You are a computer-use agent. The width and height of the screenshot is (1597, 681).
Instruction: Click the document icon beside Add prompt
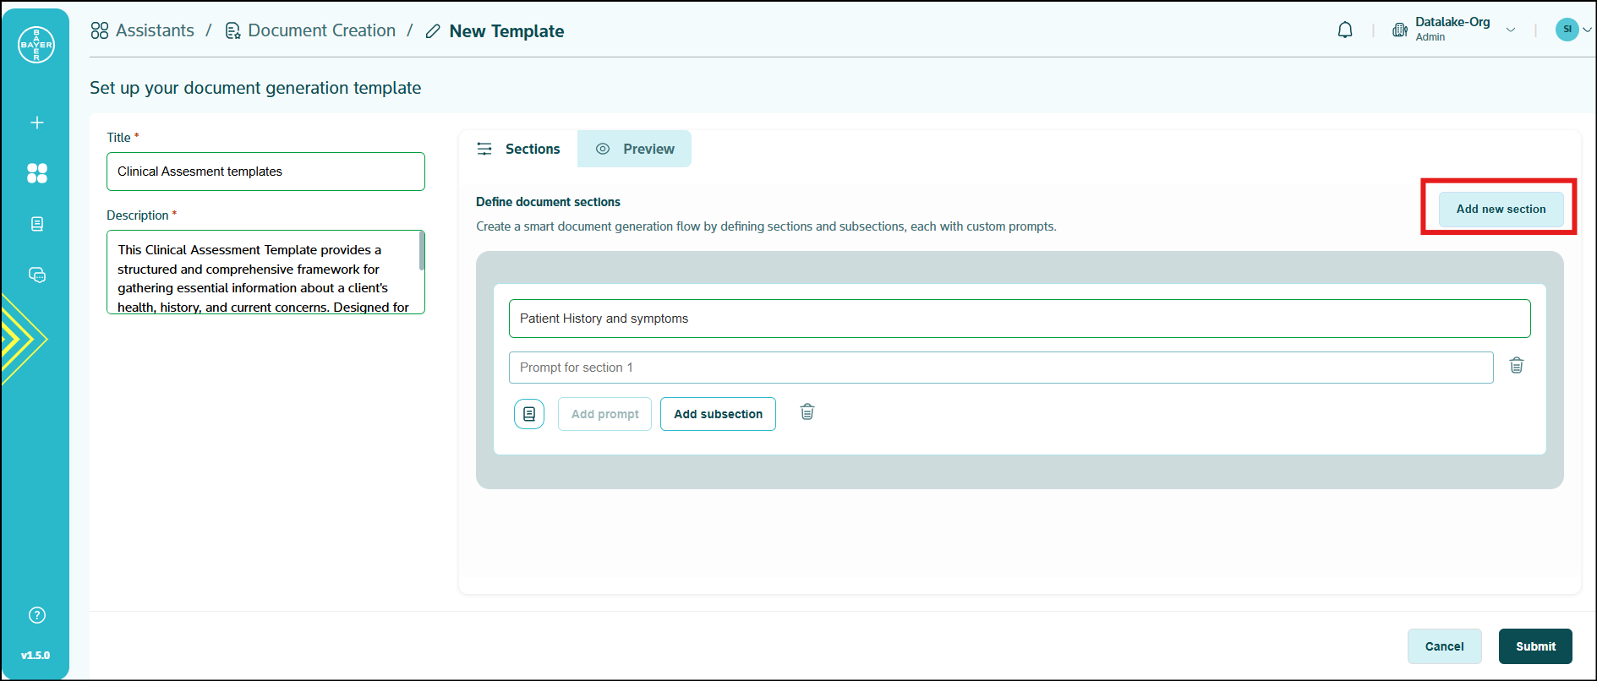point(529,414)
